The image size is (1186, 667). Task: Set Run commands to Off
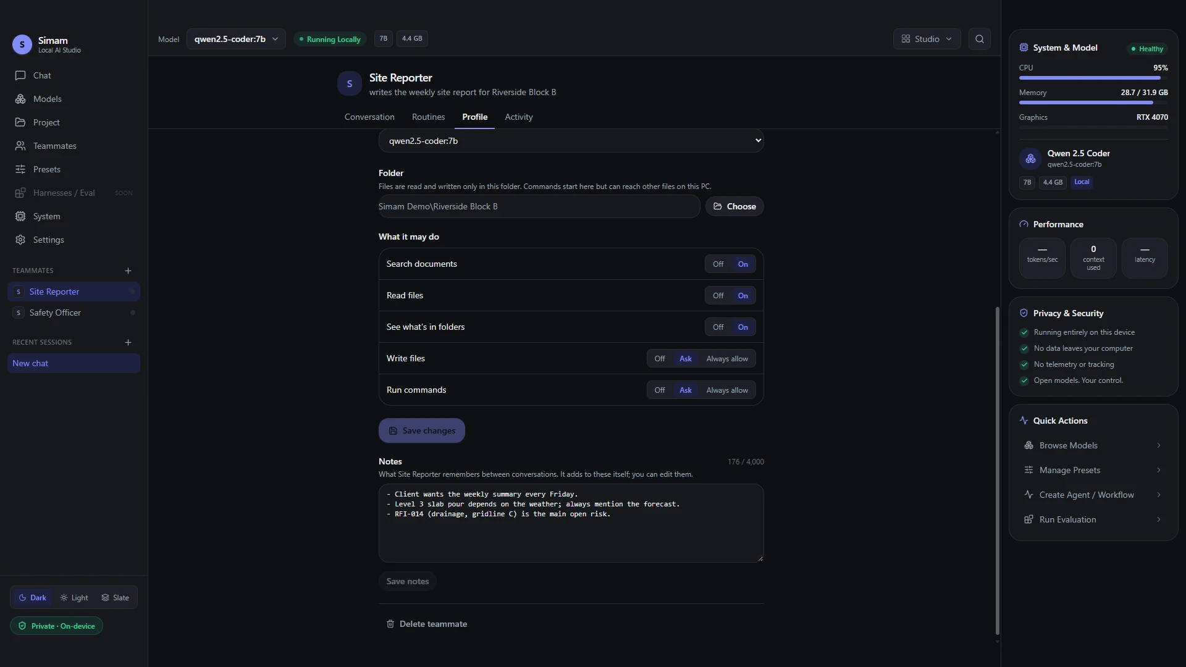(x=660, y=390)
